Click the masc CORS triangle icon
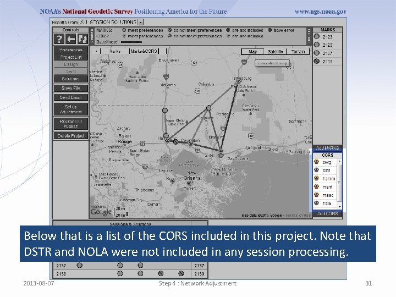 pos(316,195)
